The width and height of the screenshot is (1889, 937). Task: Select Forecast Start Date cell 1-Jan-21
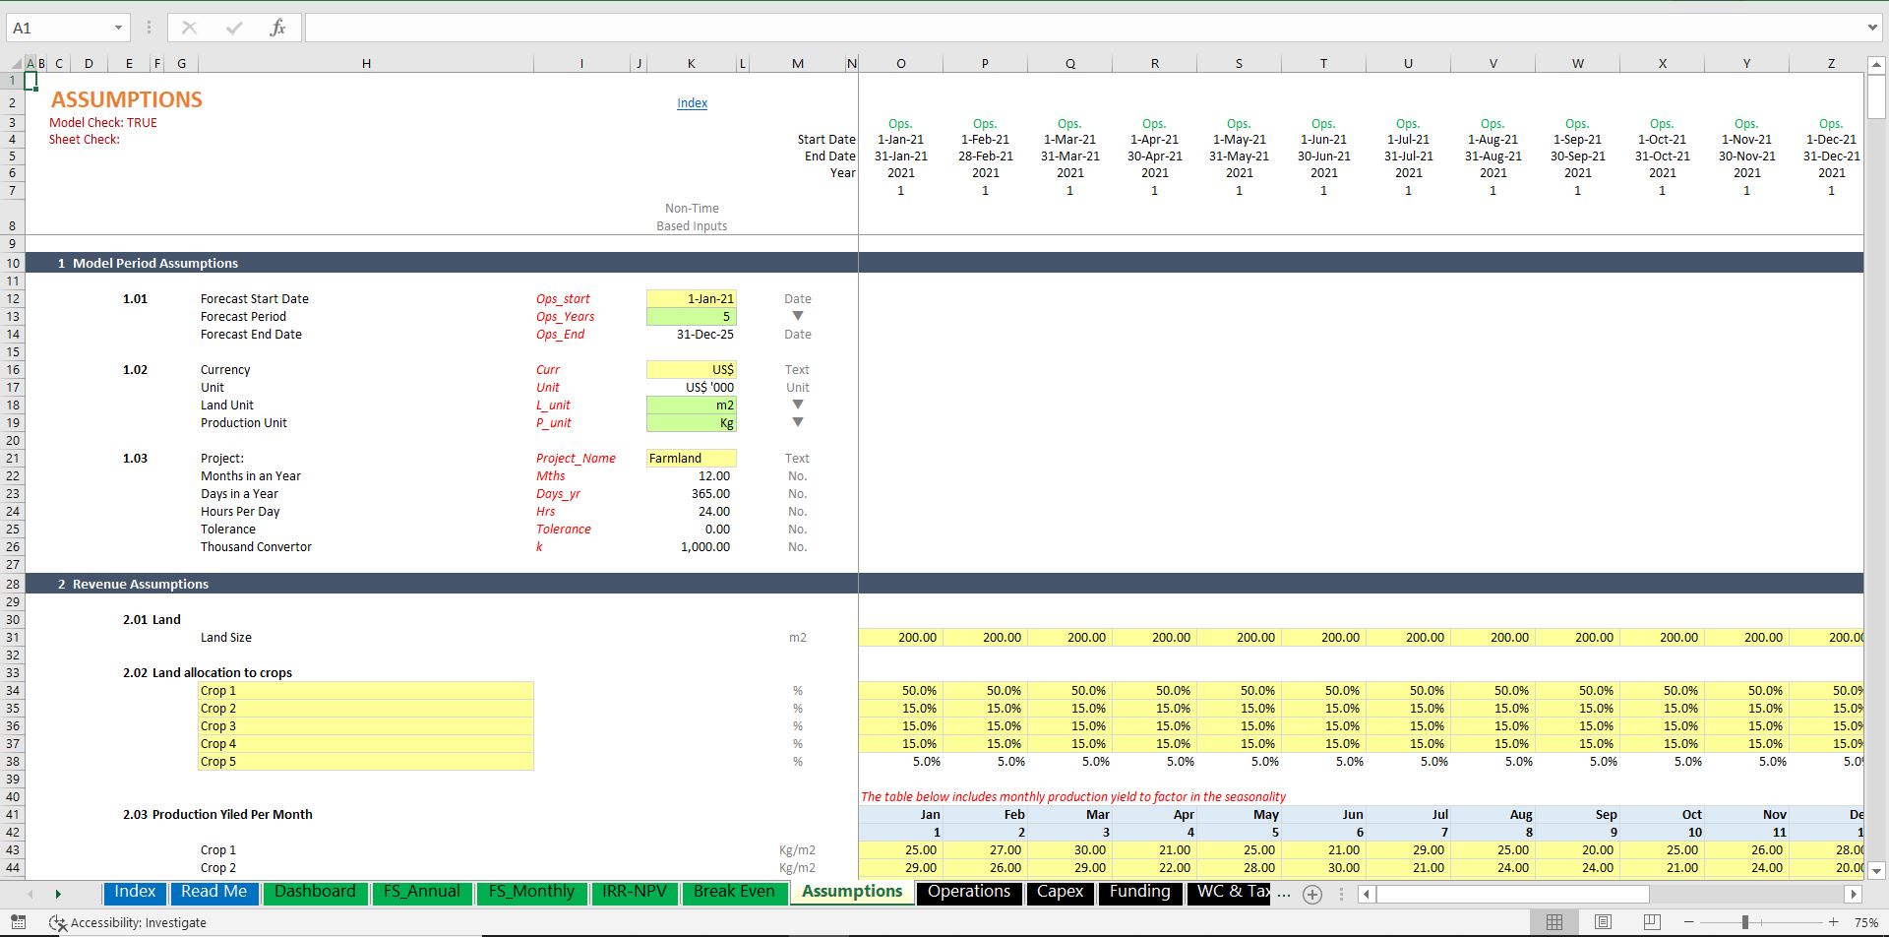click(x=692, y=298)
